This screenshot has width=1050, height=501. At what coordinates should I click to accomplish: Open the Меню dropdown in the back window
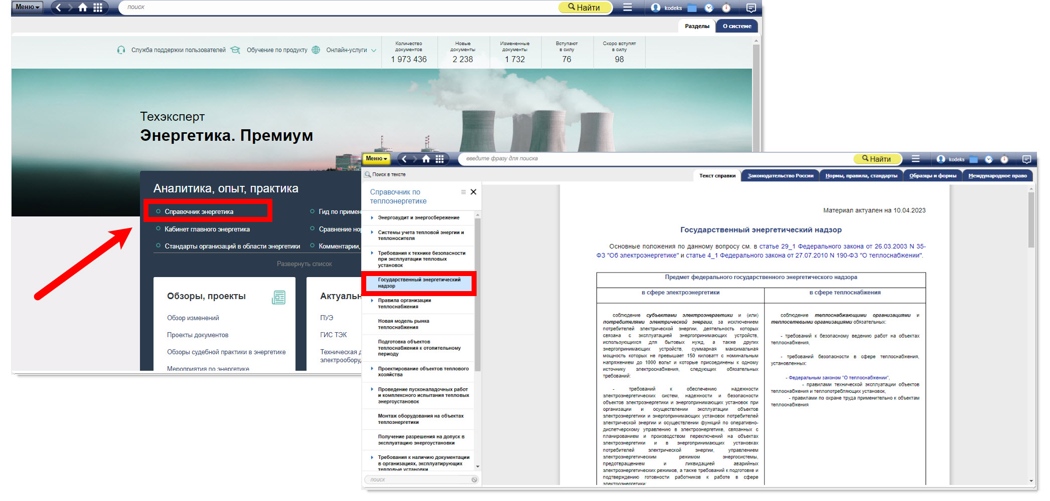27,7
